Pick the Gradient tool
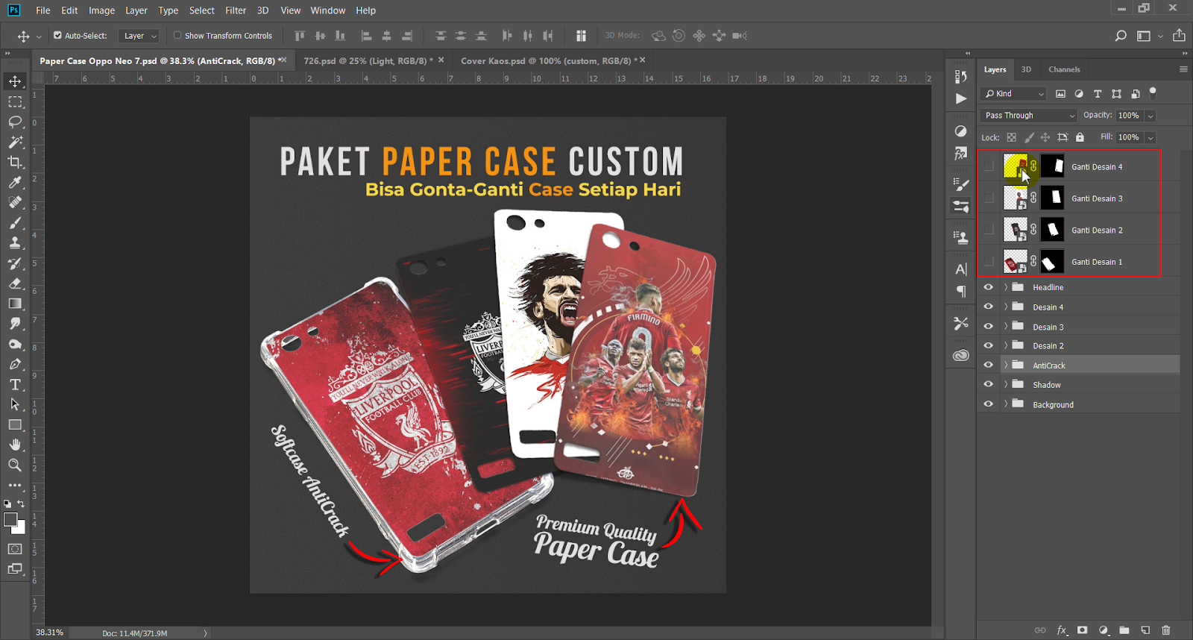1193x640 pixels. click(15, 304)
